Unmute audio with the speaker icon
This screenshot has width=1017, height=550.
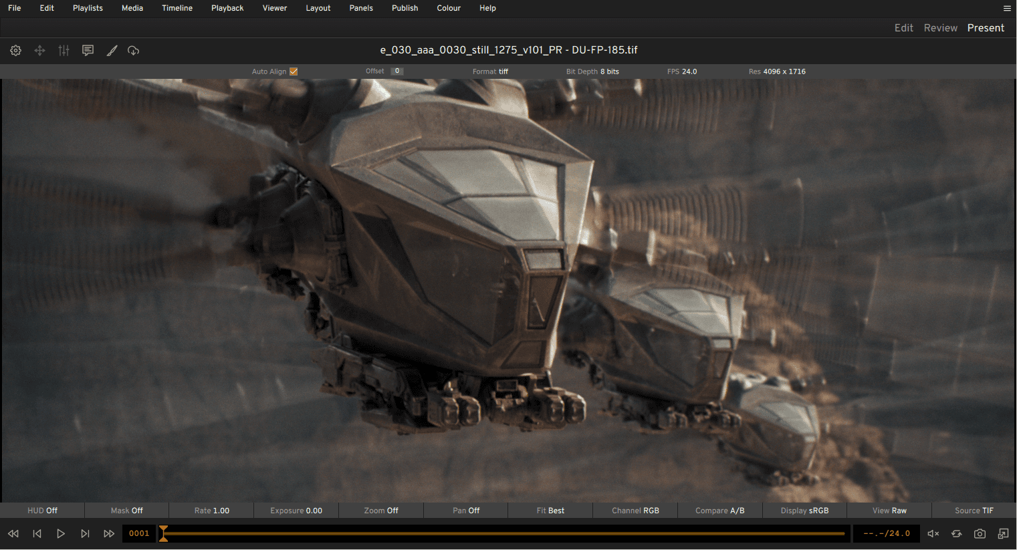click(933, 533)
